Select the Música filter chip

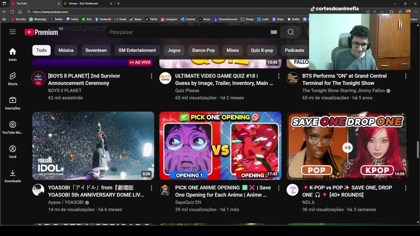(x=66, y=50)
